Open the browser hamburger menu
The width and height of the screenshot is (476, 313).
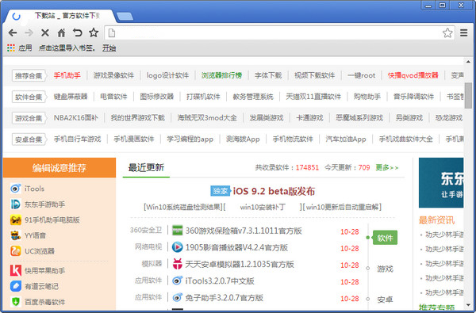[463, 32]
